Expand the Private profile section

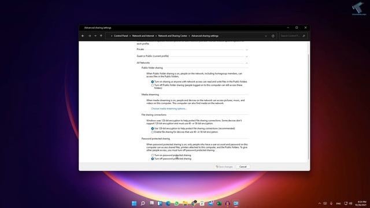pos(247,50)
